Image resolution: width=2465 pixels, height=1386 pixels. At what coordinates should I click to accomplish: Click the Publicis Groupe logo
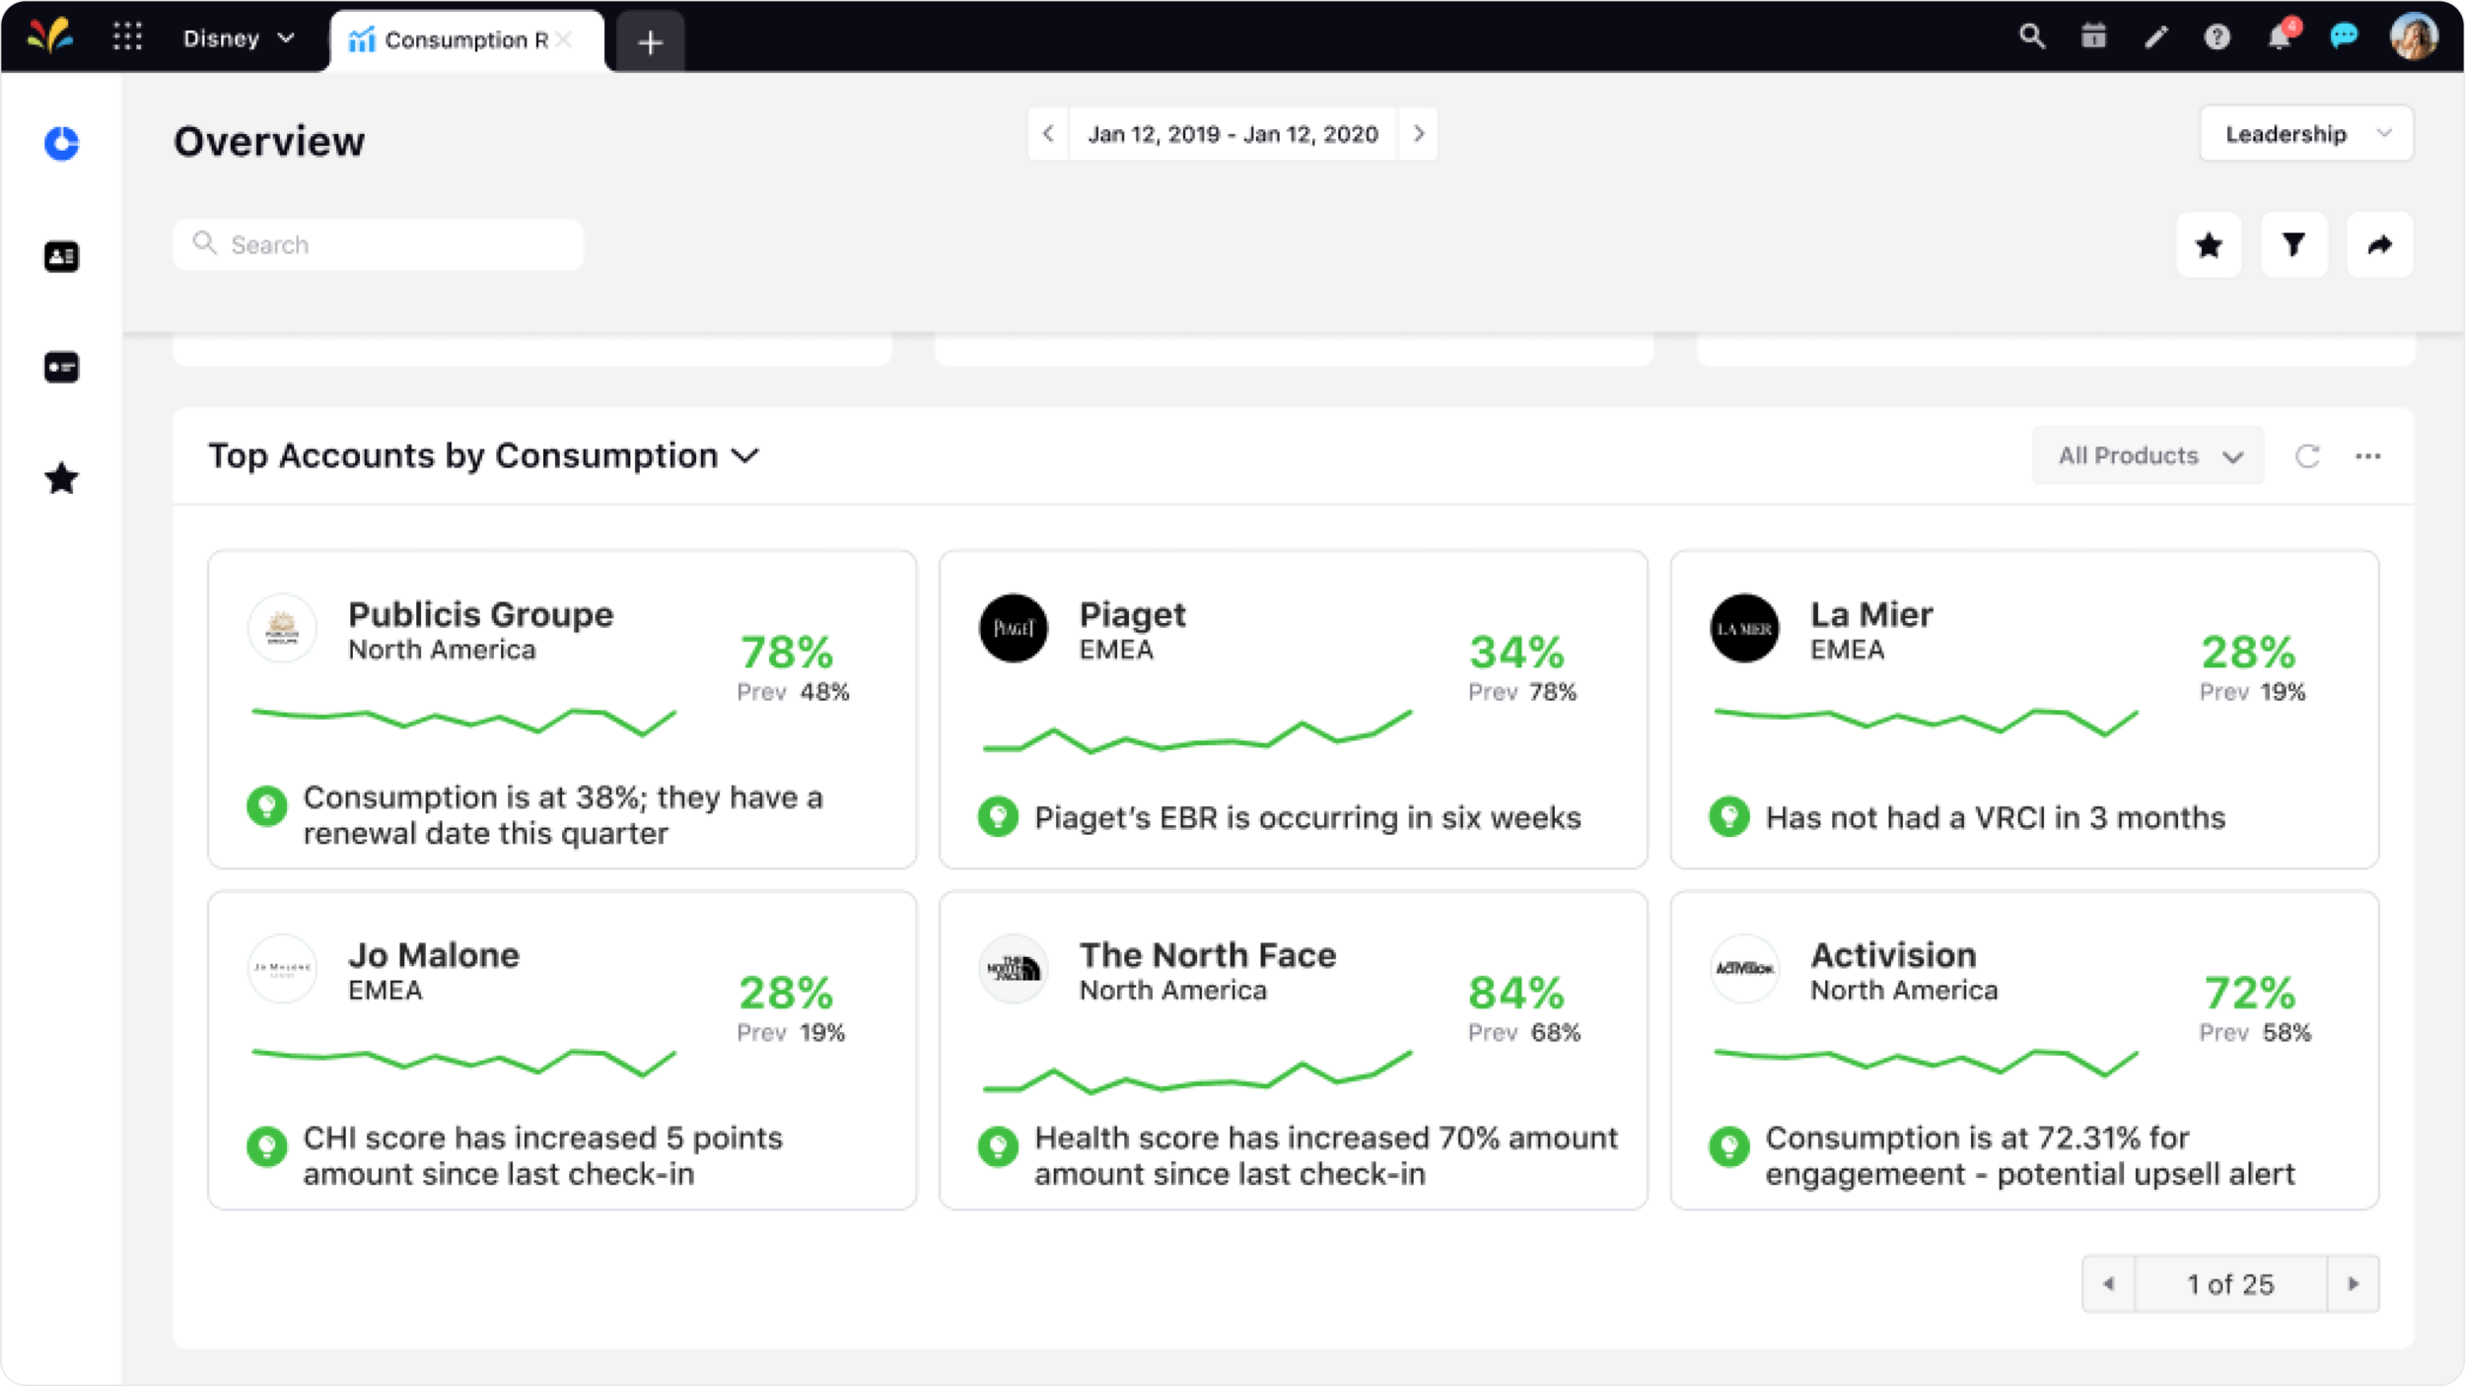click(282, 628)
